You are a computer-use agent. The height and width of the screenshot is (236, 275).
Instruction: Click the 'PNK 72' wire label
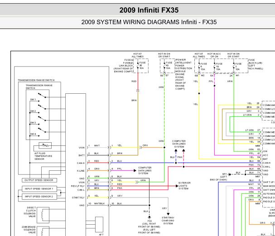pyautogui.click(x=254, y=165)
